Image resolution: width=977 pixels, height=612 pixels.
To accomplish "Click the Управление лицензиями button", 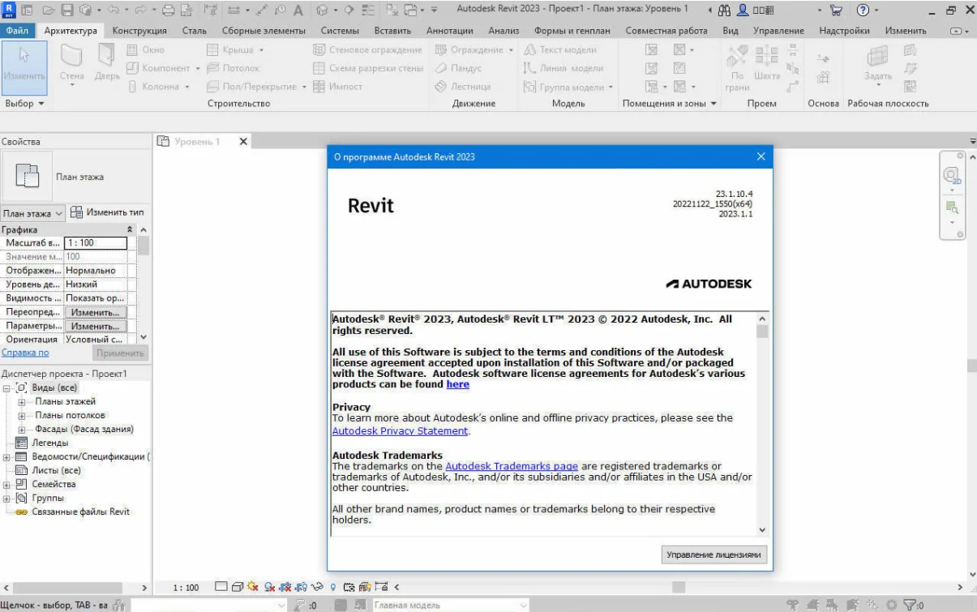I will click(714, 554).
